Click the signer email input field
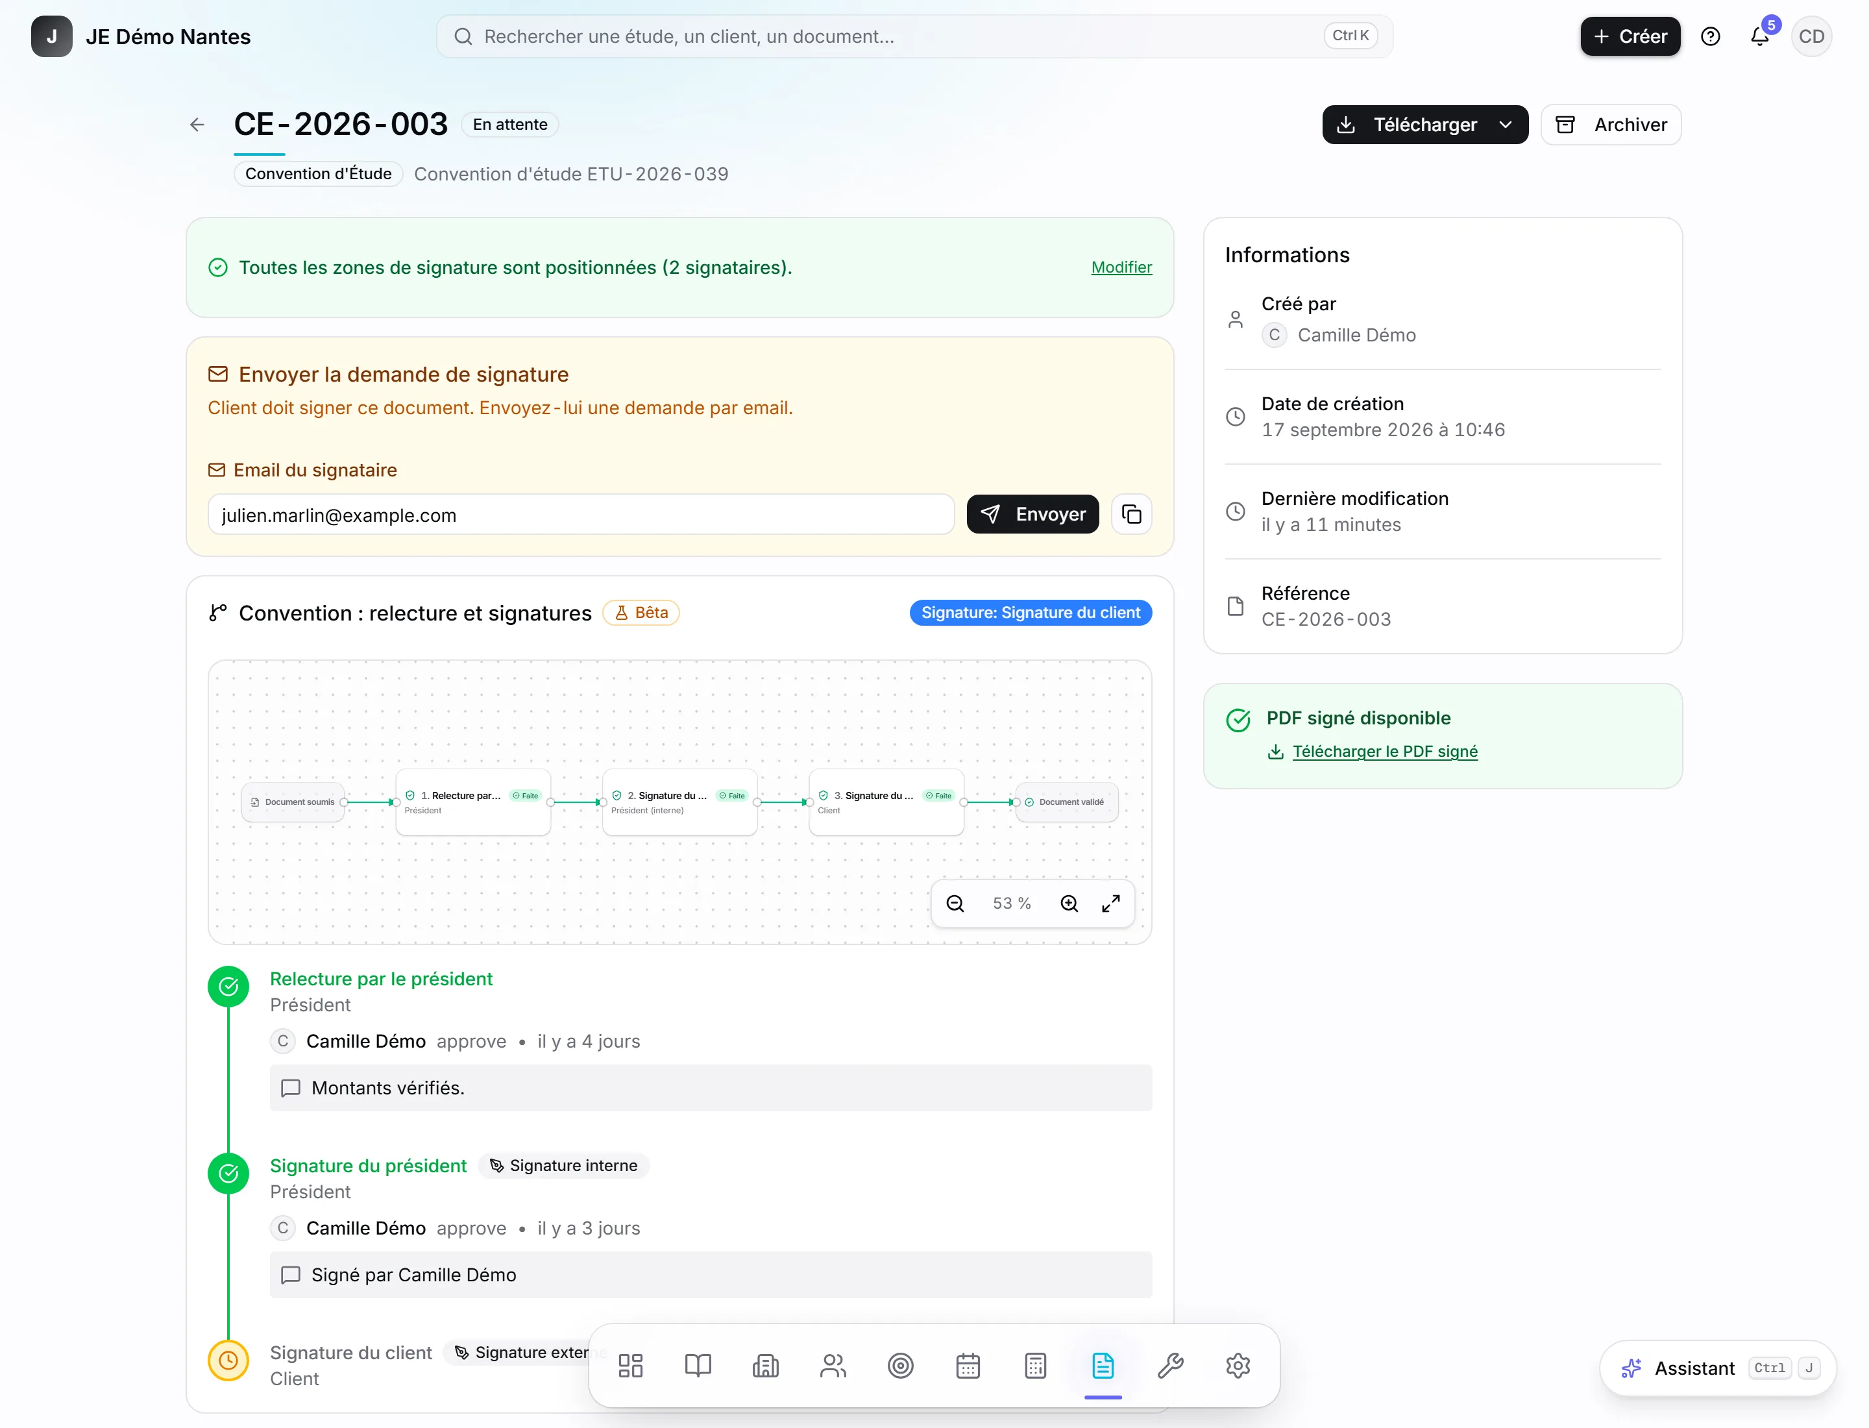The image size is (1869, 1428). (x=581, y=515)
